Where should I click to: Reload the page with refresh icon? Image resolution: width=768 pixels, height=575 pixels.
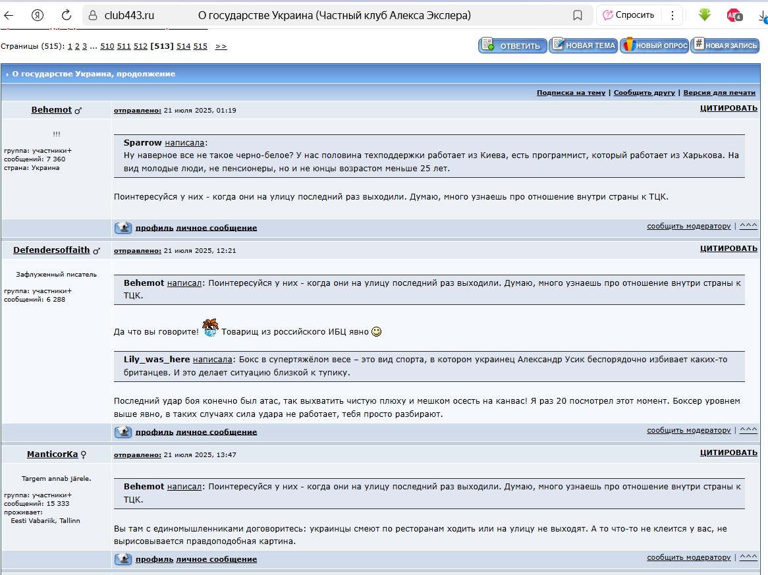[x=66, y=15]
